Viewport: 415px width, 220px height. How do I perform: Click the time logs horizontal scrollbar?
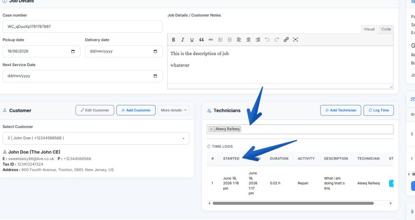pyautogui.click(x=293, y=203)
